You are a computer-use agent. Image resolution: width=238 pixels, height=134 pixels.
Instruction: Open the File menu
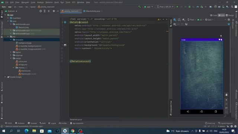point(7,3)
